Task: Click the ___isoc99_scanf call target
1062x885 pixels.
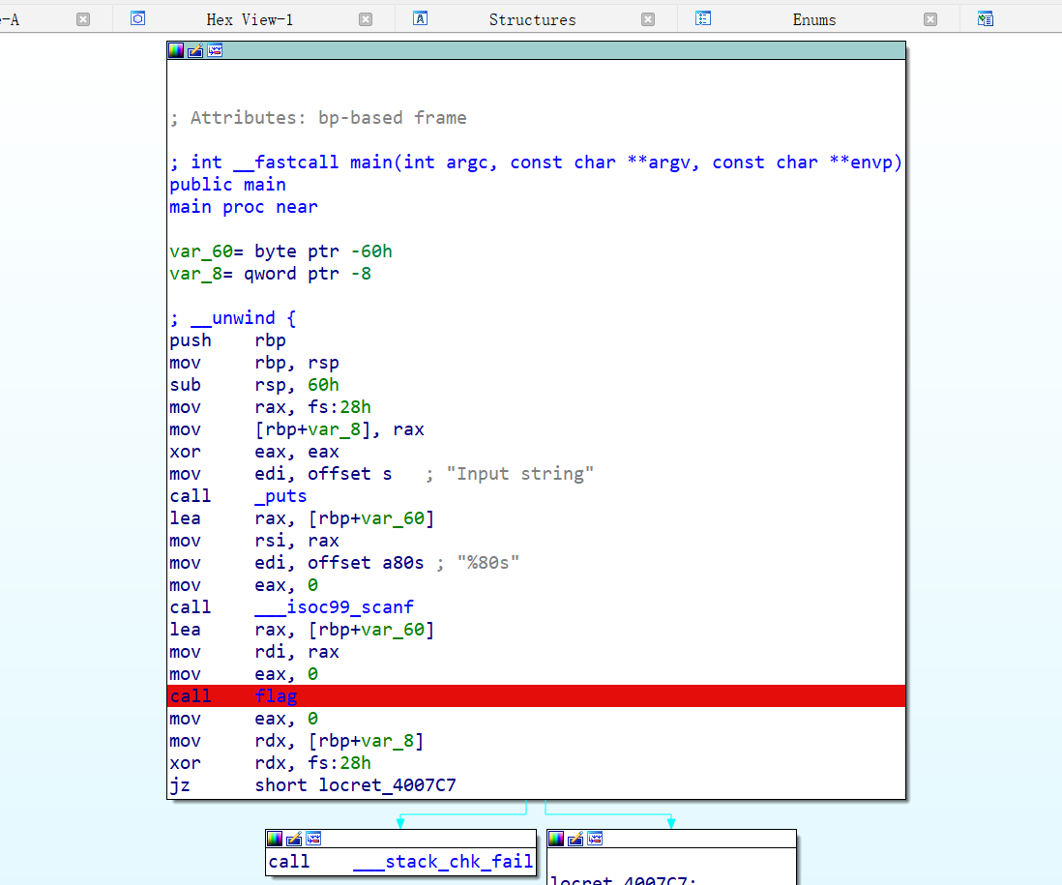Action: coord(334,607)
